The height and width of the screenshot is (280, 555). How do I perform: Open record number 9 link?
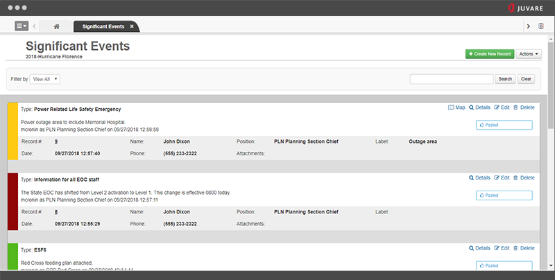pyautogui.click(x=55, y=141)
